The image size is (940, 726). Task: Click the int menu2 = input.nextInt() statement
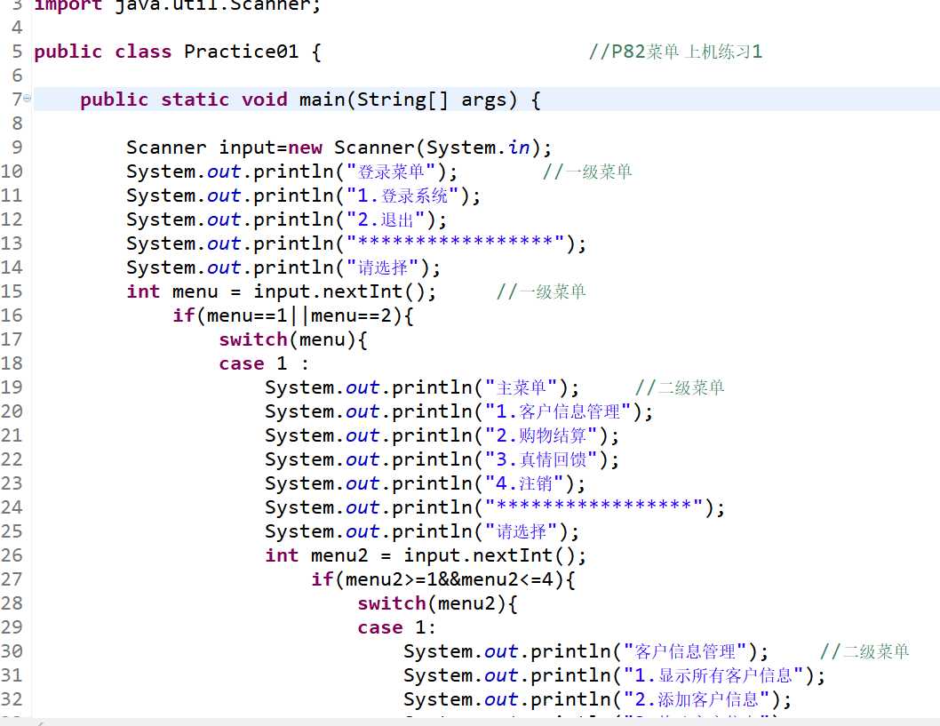426,555
